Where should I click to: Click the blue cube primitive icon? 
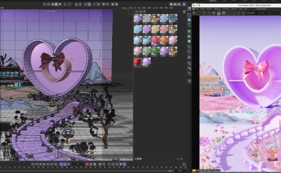tap(189, 20)
